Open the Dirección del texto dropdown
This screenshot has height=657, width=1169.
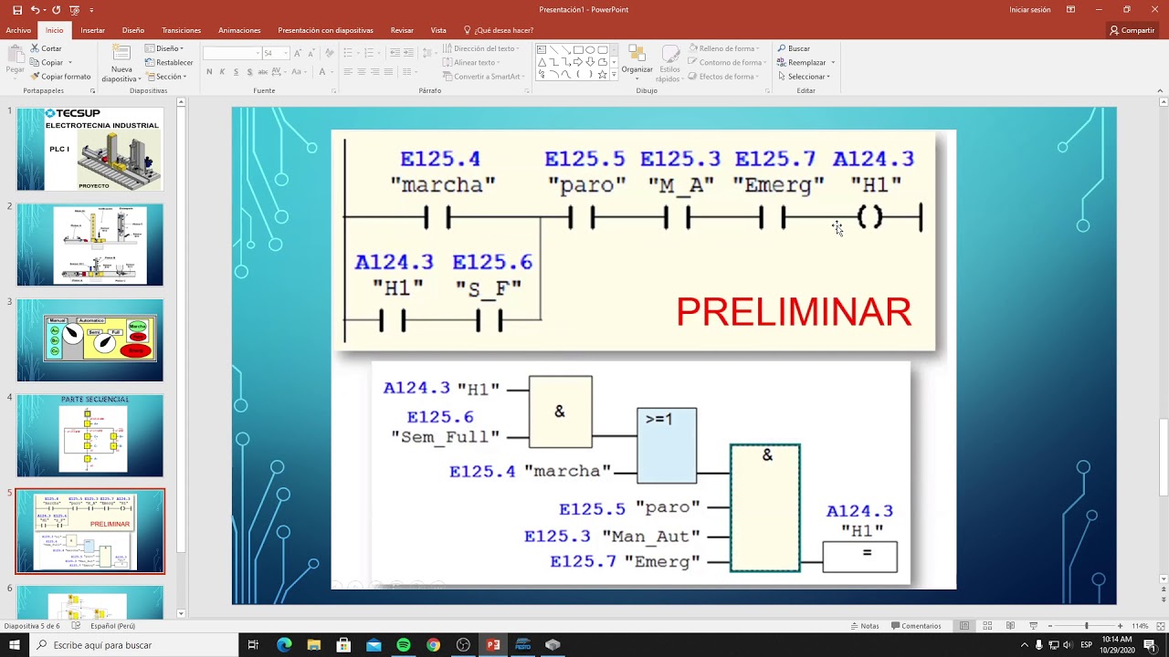point(483,48)
